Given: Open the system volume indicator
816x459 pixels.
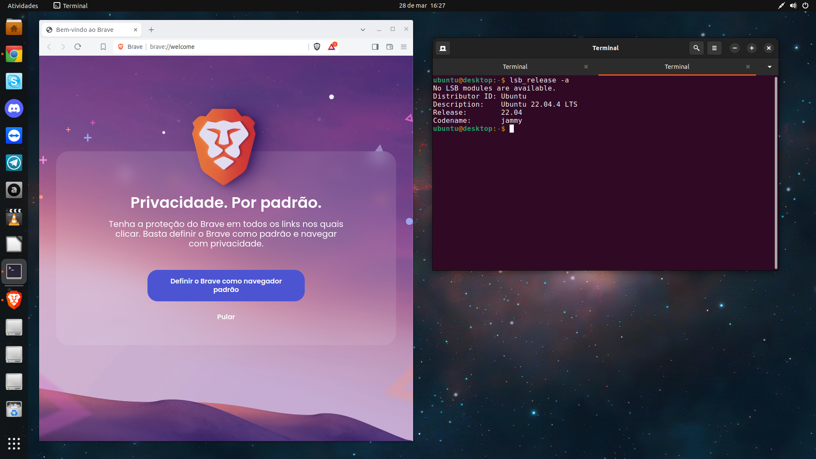Looking at the screenshot, I should 793,6.
